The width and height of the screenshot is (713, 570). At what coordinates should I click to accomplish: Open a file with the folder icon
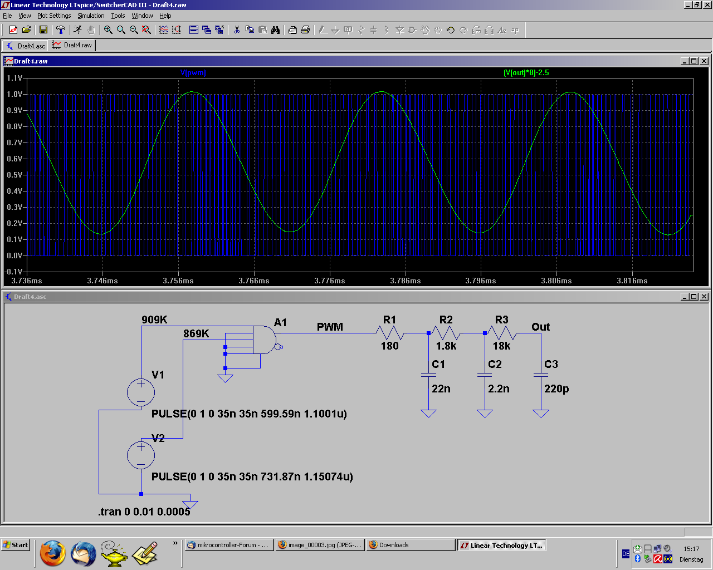tap(26, 30)
